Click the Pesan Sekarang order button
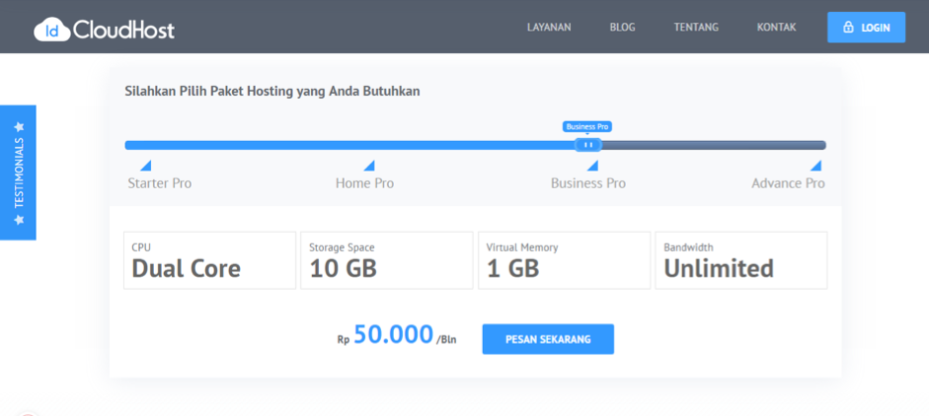Screen dimensions: 929x416 point(548,339)
